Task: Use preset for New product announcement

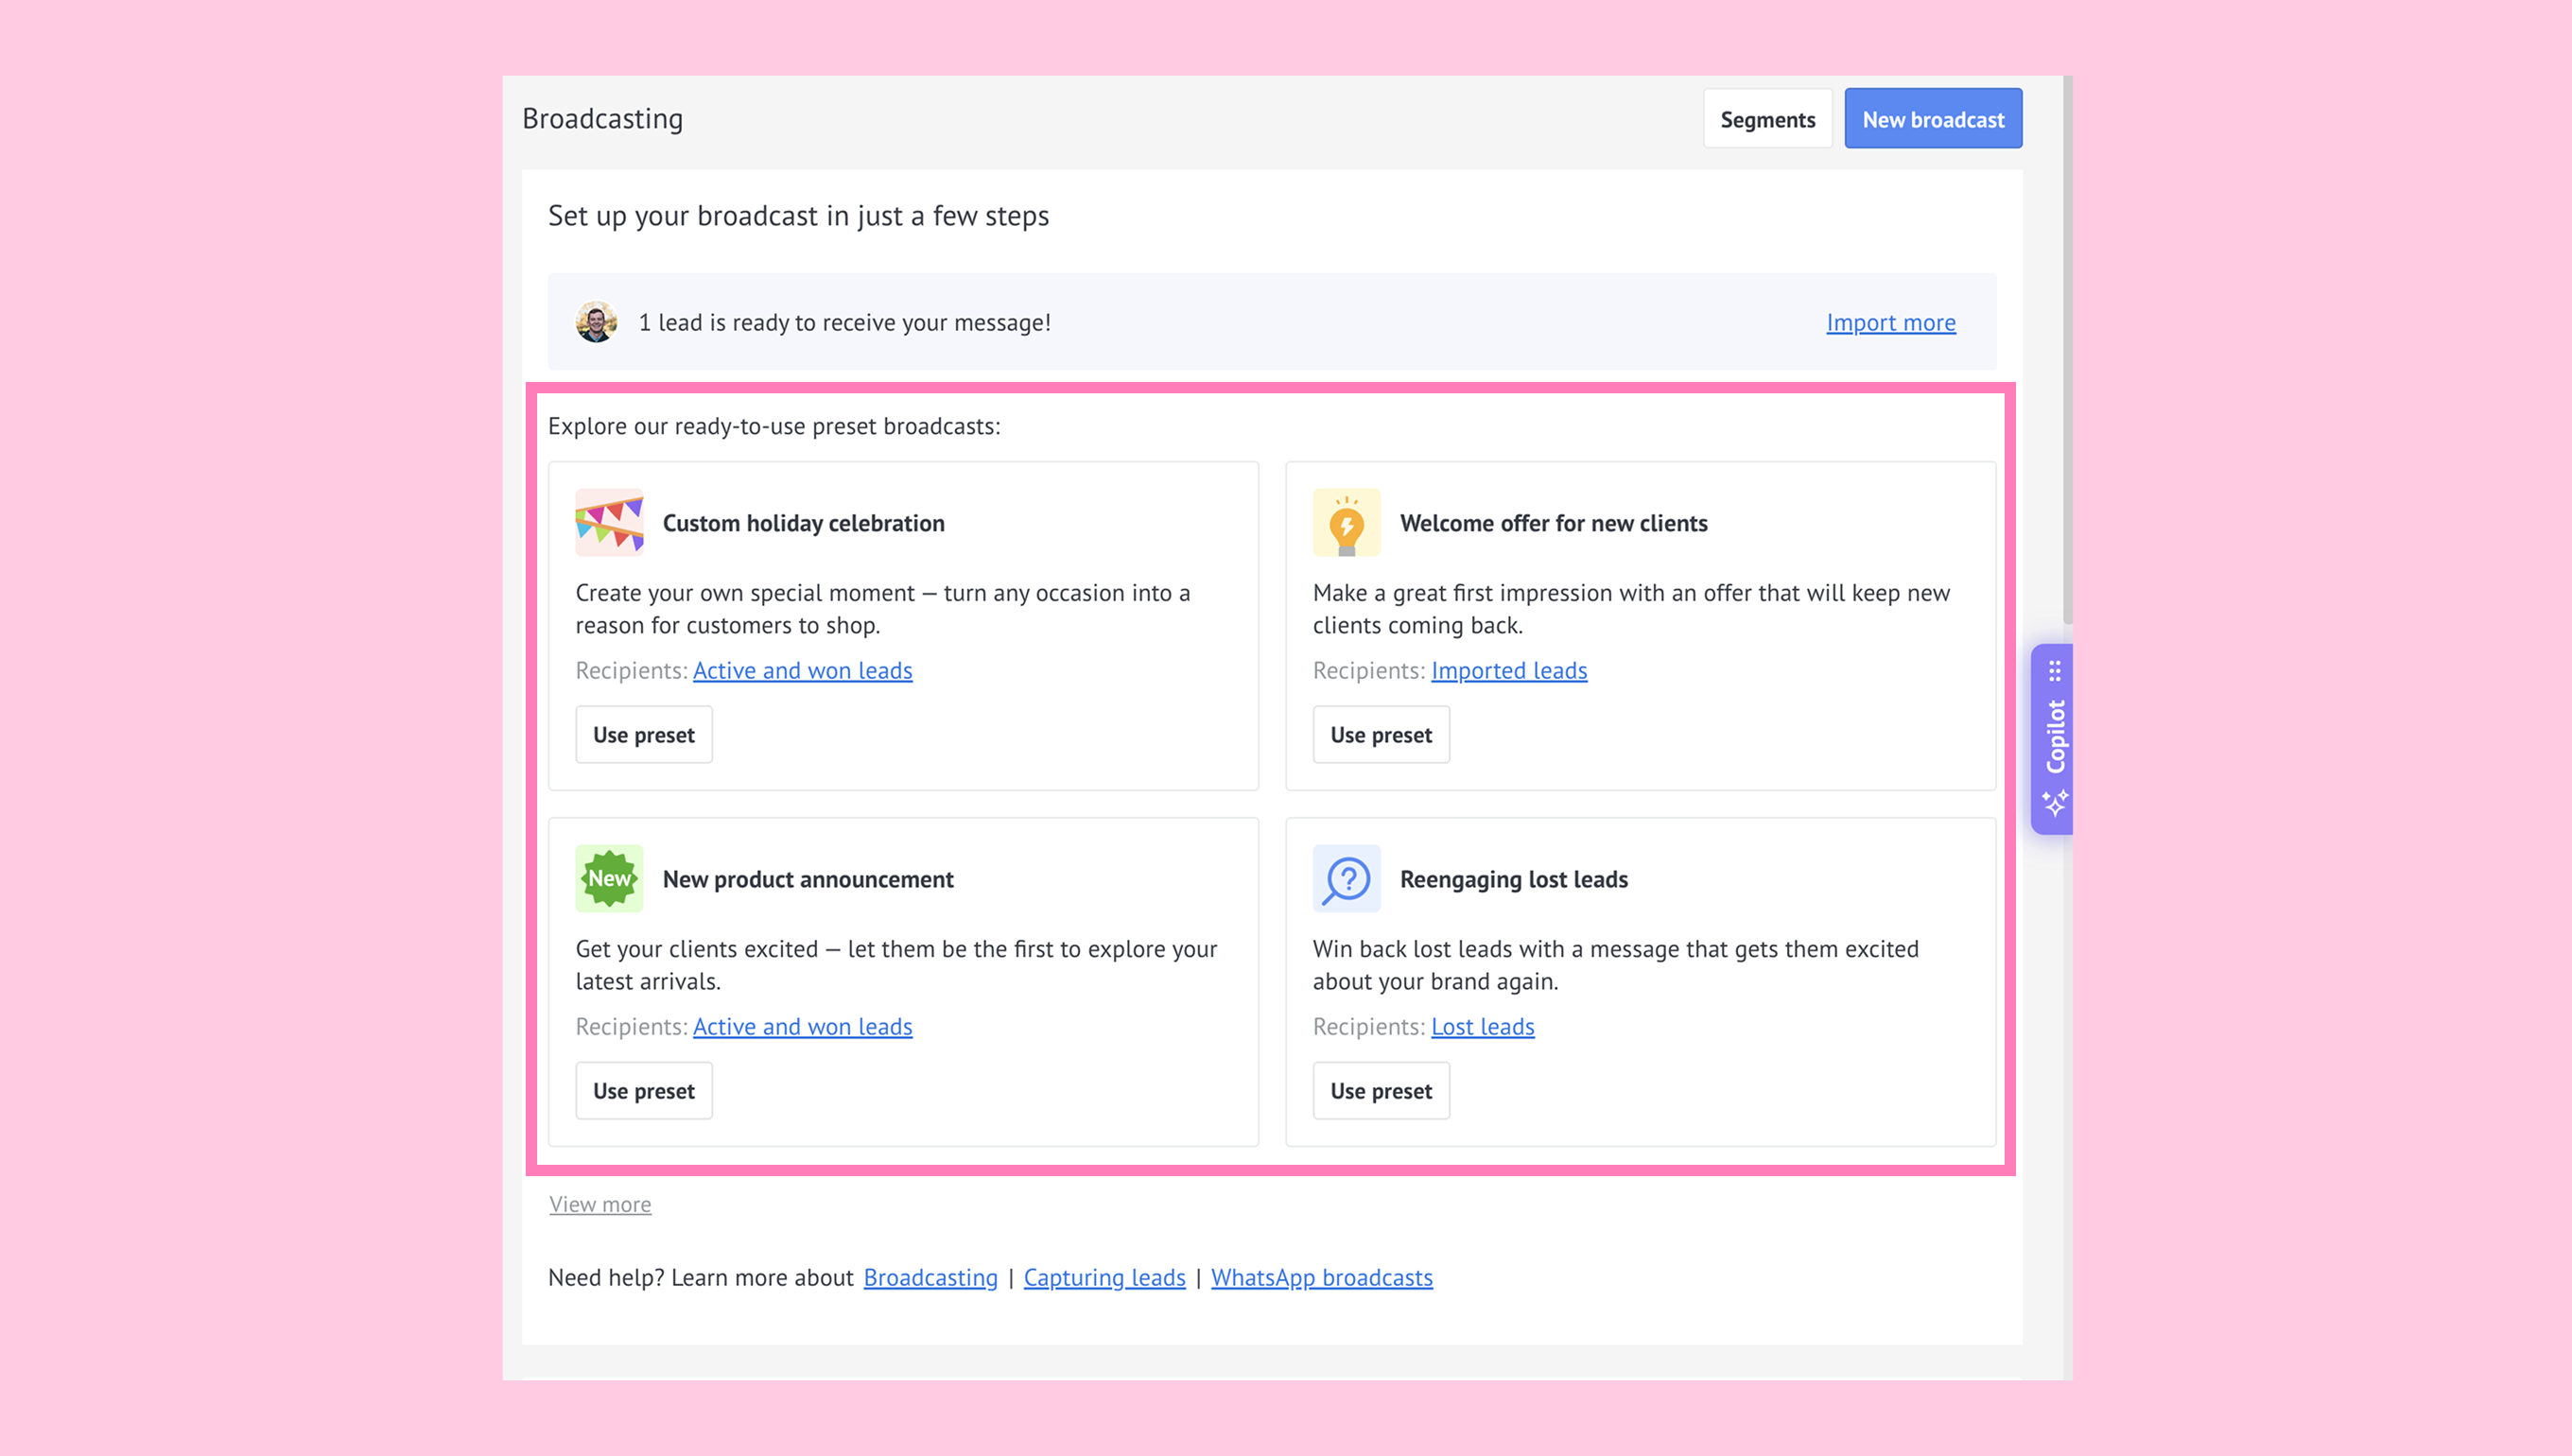Action: click(x=644, y=1091)
